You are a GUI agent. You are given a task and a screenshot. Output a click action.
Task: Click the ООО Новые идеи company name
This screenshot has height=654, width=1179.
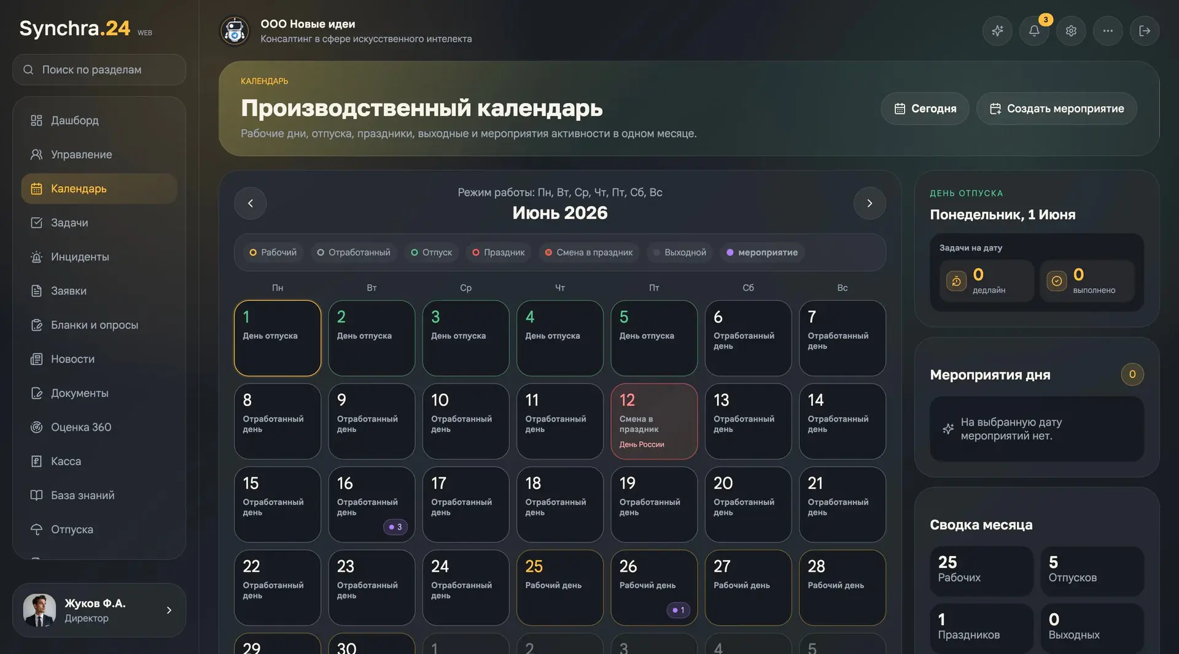(308, 24)
